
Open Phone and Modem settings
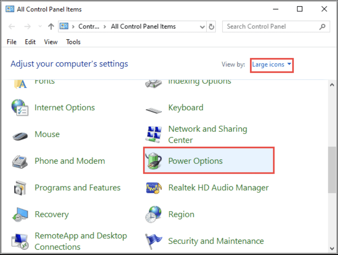tap(69, 161)
